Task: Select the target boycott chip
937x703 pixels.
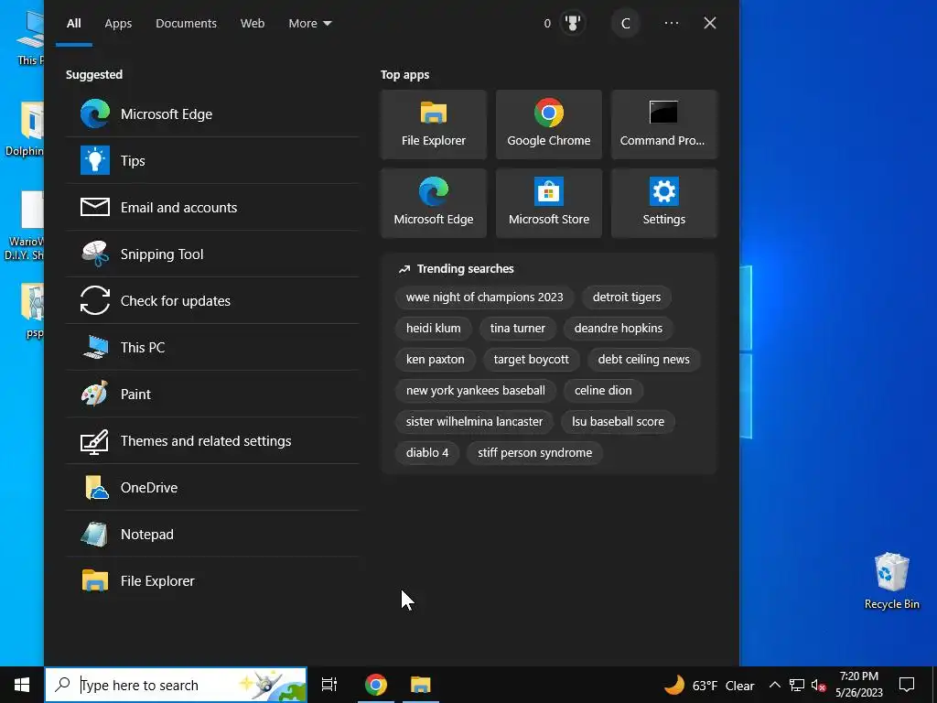Action: 532,359
